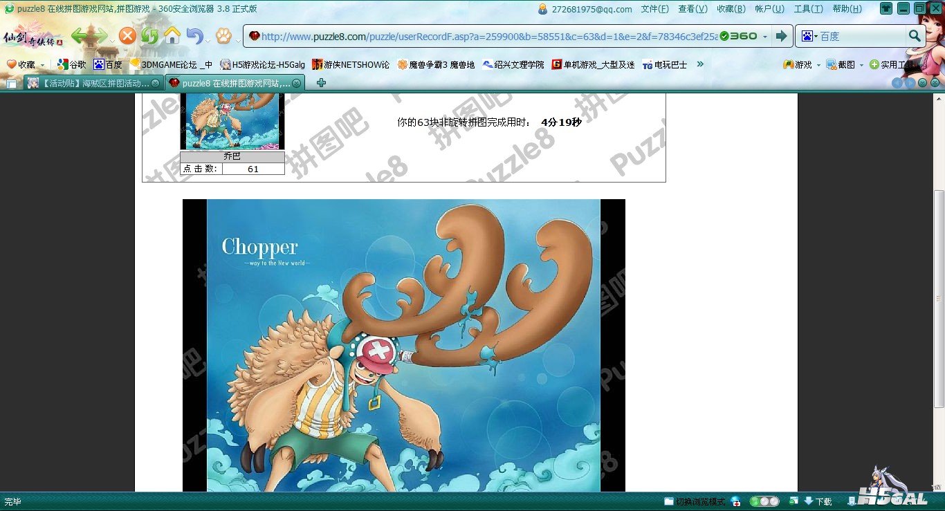Click the orange Stop loading button
This screenshot has height=511, width=945.
pyautogui.click(x=127, y=36)
